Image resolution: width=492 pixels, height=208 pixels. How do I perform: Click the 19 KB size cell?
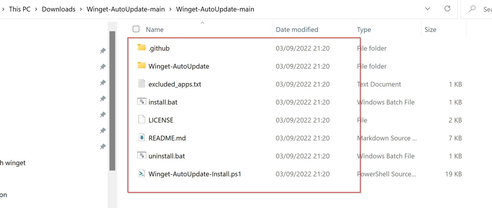453,174
